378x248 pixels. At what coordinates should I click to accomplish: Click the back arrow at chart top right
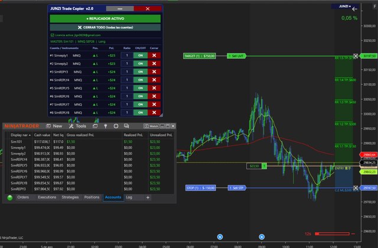pos(354,9)
